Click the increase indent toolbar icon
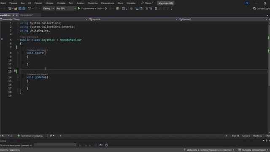270x152 pixels. click(141, 8)
